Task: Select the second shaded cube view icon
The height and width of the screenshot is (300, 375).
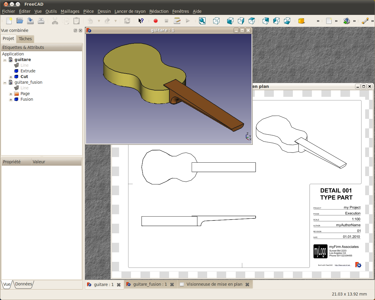Action: point(241,21)
